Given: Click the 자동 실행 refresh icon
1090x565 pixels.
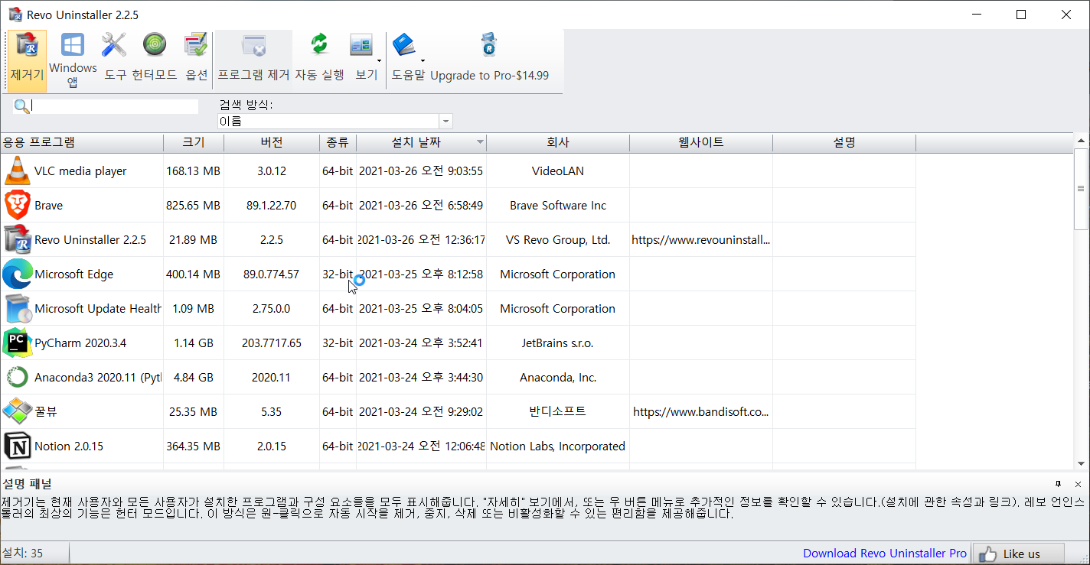Looking at the screenshot, I should coord(319,44).
